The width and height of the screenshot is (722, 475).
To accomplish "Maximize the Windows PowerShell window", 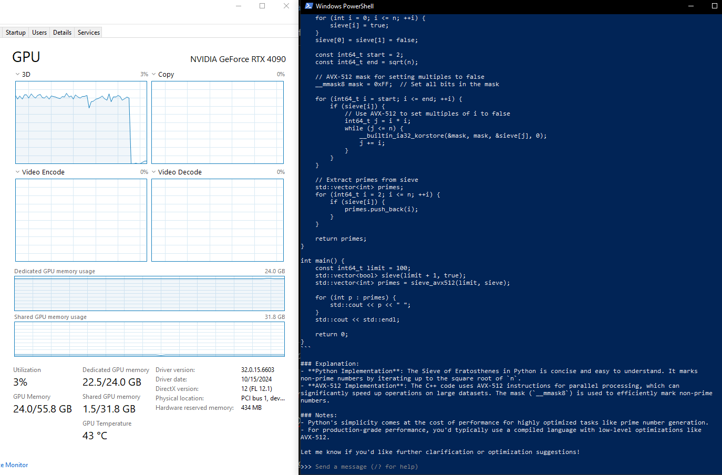I will [x=714, y=6].
